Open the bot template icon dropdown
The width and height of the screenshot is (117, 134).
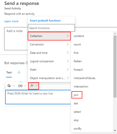(11, 86)
